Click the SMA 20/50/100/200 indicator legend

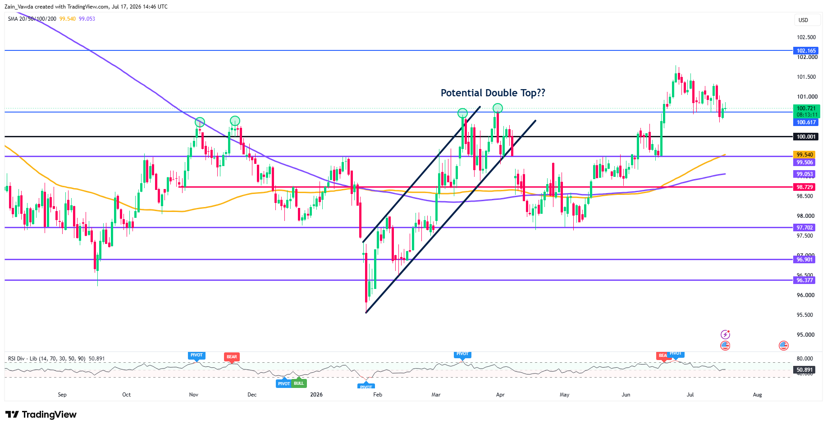click(32, 19)
